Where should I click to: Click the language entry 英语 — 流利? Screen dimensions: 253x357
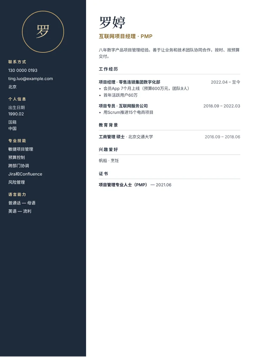20,211
